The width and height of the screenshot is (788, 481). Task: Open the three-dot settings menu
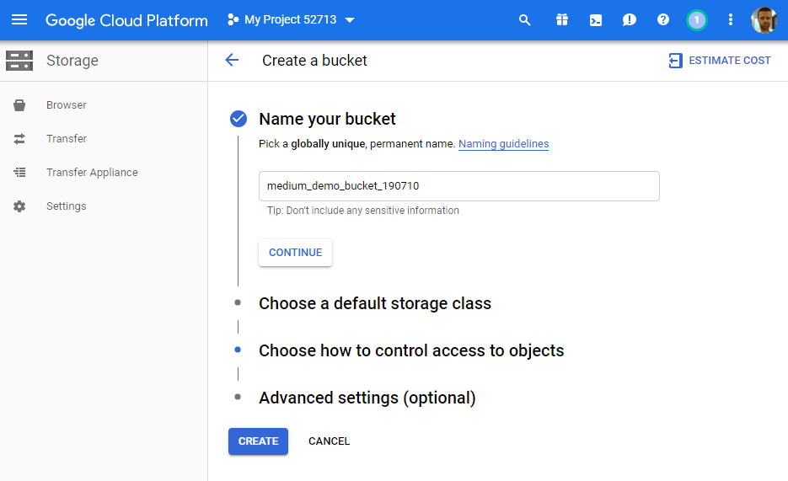coord(730,19)
